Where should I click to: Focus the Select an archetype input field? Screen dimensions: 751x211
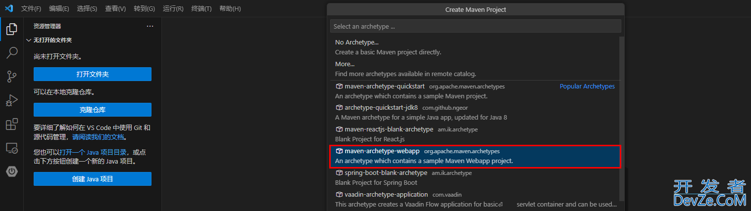(x=476, y=26)
